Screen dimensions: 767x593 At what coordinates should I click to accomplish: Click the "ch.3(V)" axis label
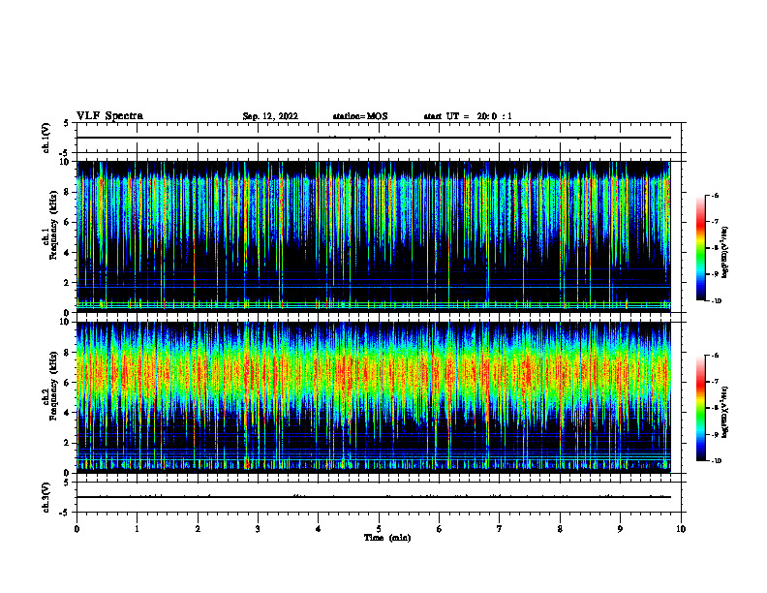click(46, 497)
